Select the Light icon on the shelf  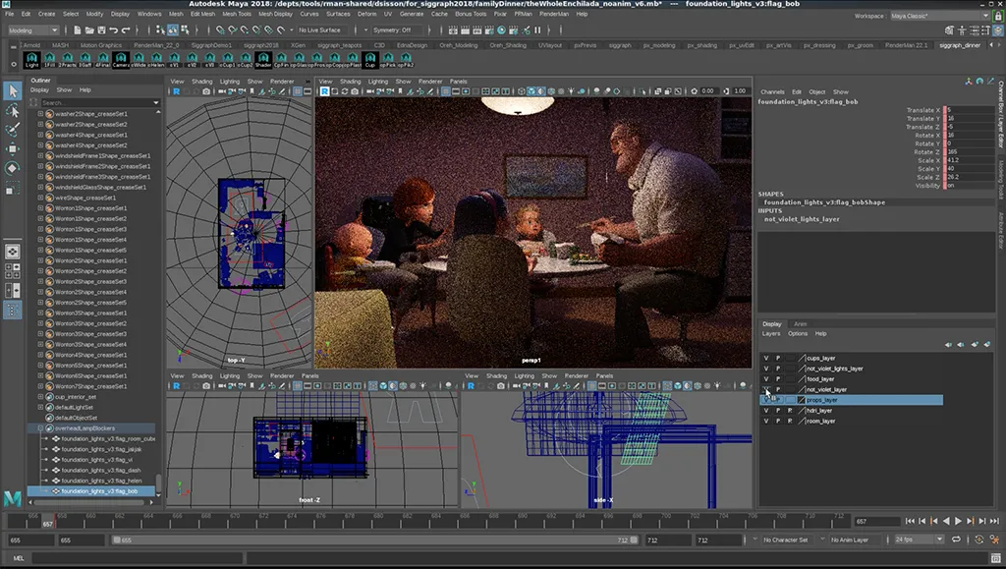pyautogui.click(x=32, y=61)
